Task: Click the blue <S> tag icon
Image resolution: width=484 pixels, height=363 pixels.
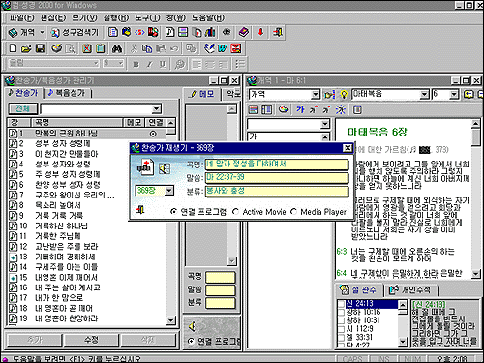Action: coord(139,32)
